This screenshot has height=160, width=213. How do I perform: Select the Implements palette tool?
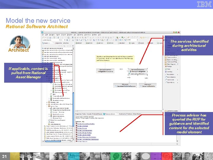pos(170,80)
